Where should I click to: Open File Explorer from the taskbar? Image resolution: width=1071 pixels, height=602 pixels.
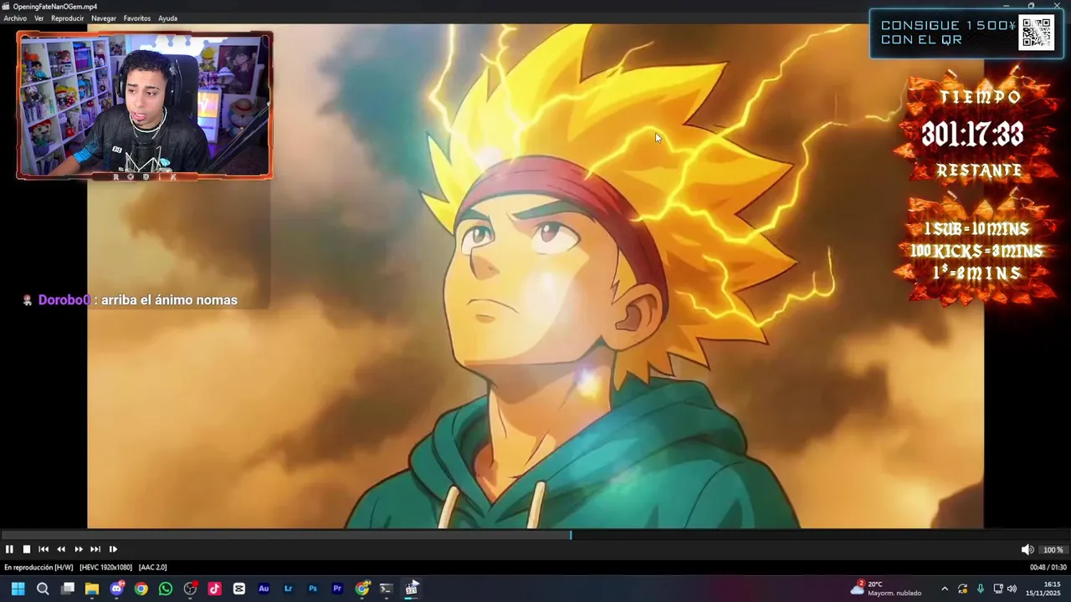click(92, 589)
